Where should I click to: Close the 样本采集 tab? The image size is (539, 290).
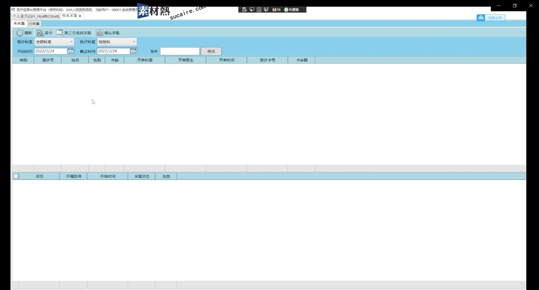coord(80,16)
